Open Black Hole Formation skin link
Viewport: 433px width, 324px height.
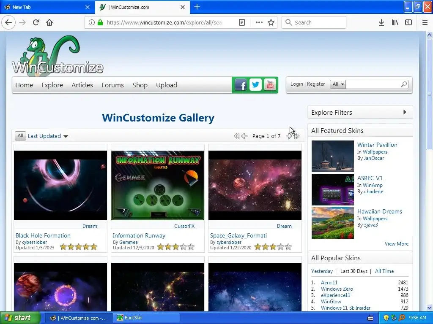pos(43,235)
